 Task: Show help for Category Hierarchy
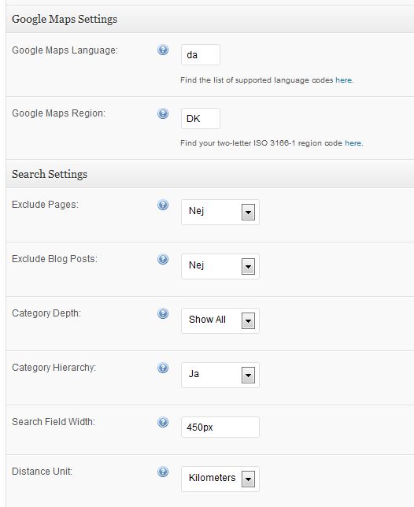point(163,368)
